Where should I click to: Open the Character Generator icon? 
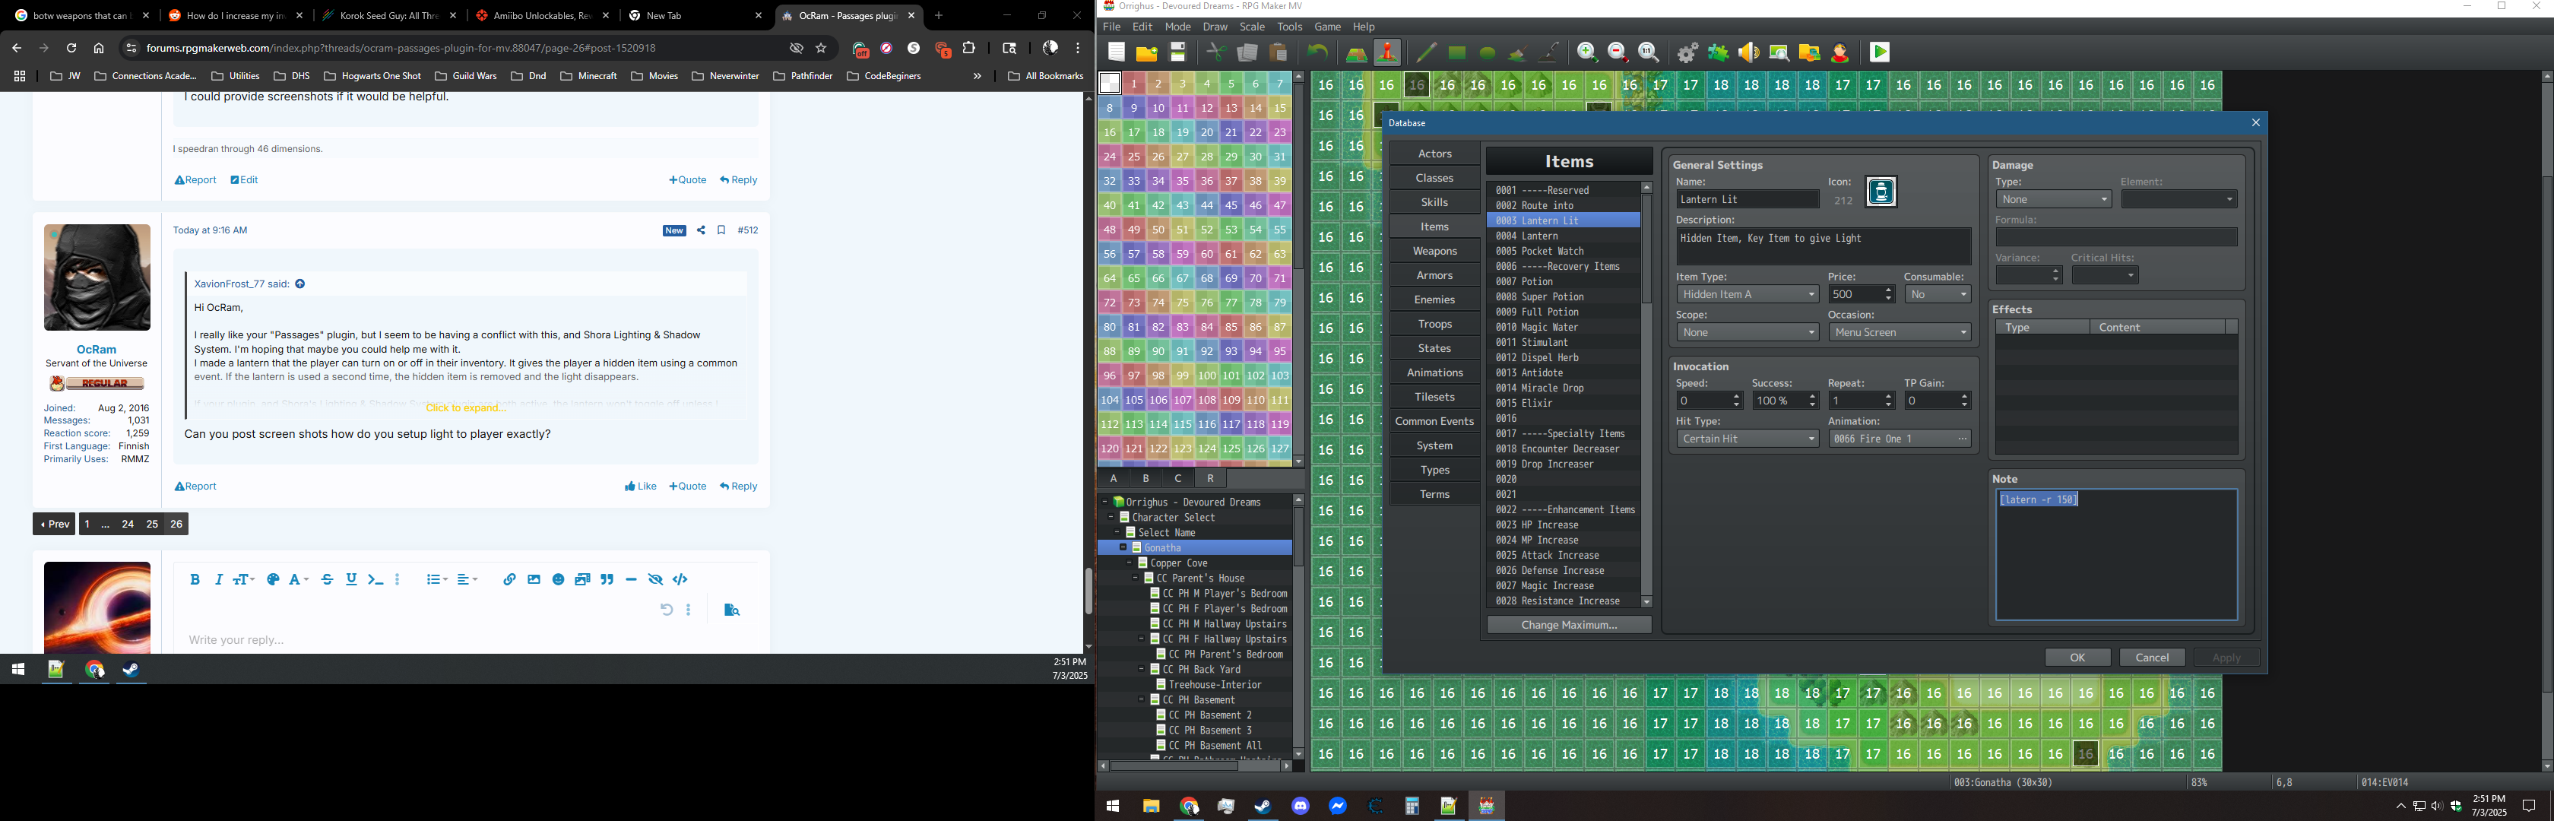coord(1840,52)
